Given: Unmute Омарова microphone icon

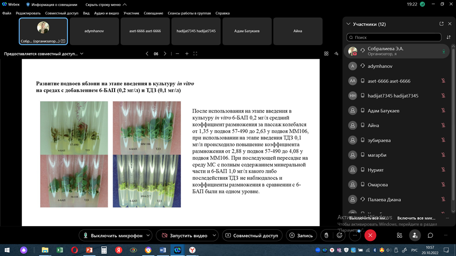Looking at the screenshot, I should pyautogui.click(x=443, y=185).
